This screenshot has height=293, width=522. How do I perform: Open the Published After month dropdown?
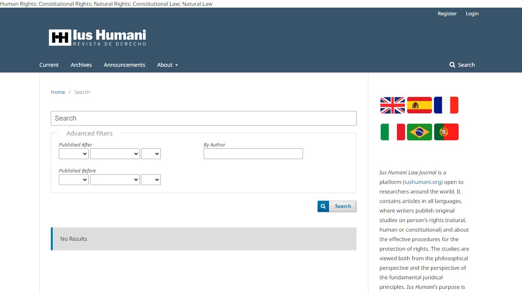pos(115,154)
